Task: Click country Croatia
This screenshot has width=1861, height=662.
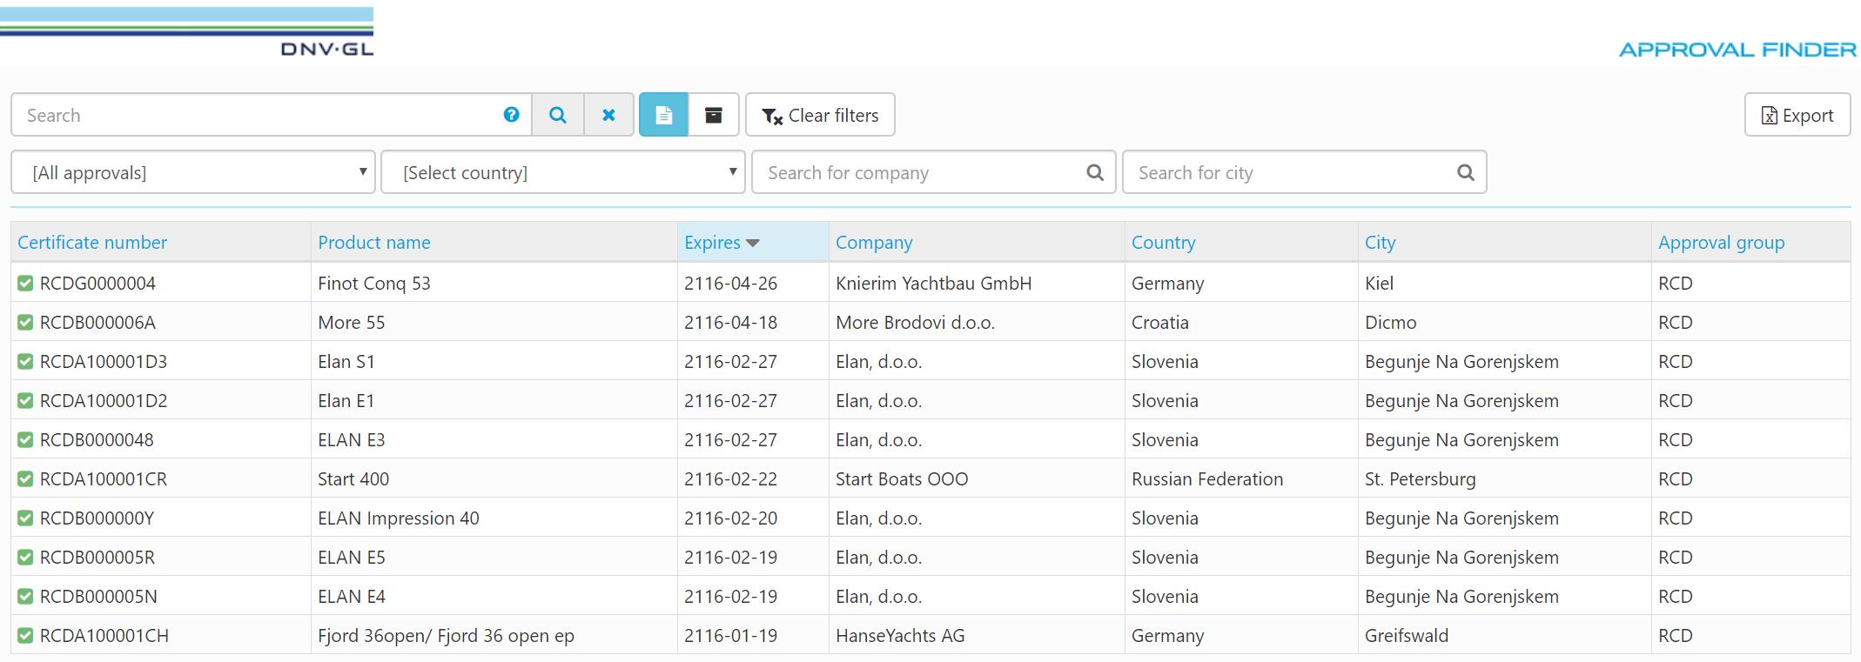Action: pos(1160,322)
